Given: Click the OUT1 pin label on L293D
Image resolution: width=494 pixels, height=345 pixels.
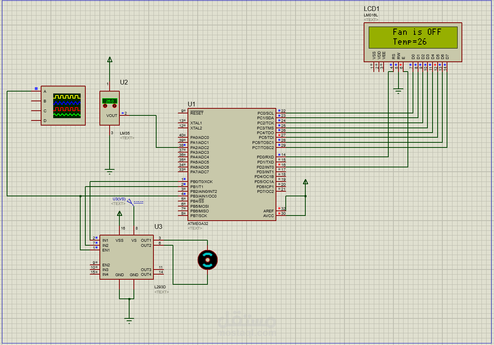Looking at the screenshot, I should (x=146, y=241).
